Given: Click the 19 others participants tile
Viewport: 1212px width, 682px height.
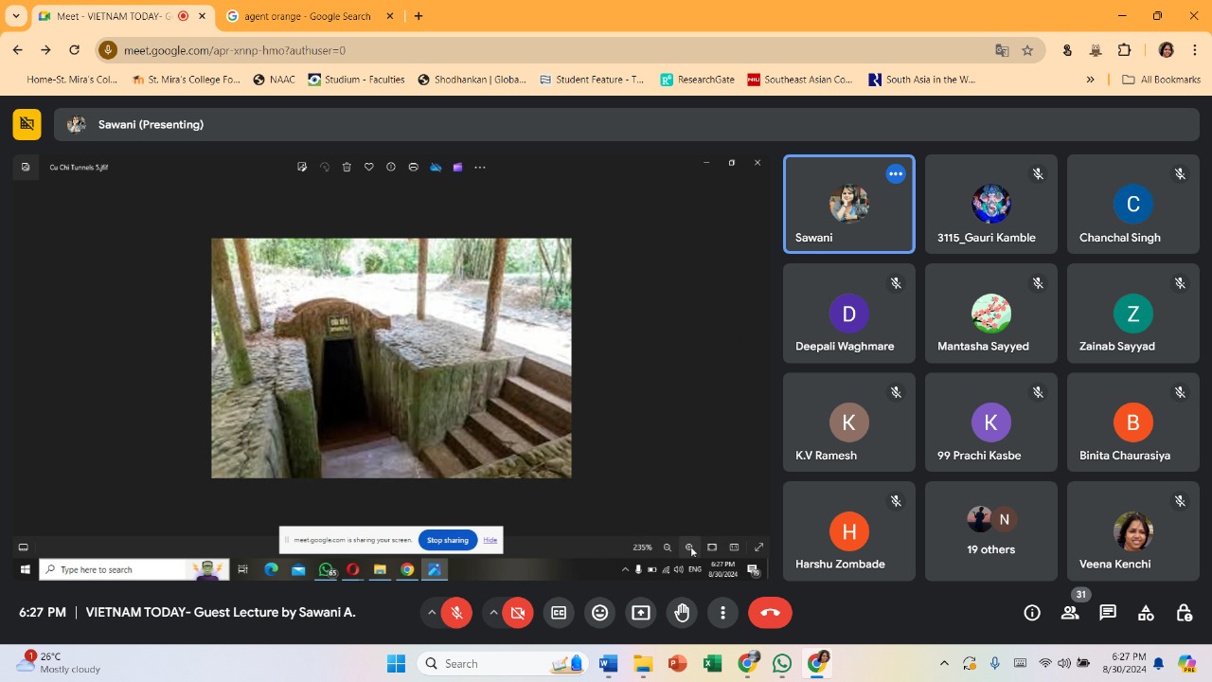Looking at the screenshot, I should tap(990, 531).
